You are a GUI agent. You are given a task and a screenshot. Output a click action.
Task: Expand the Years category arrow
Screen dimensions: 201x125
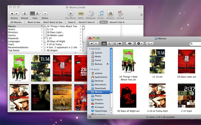click(x=42, y=44)
